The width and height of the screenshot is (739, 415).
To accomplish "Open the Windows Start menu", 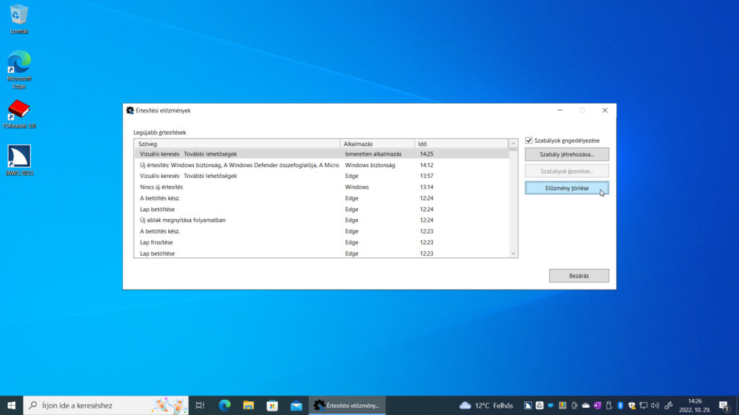I will click(12, 405).
